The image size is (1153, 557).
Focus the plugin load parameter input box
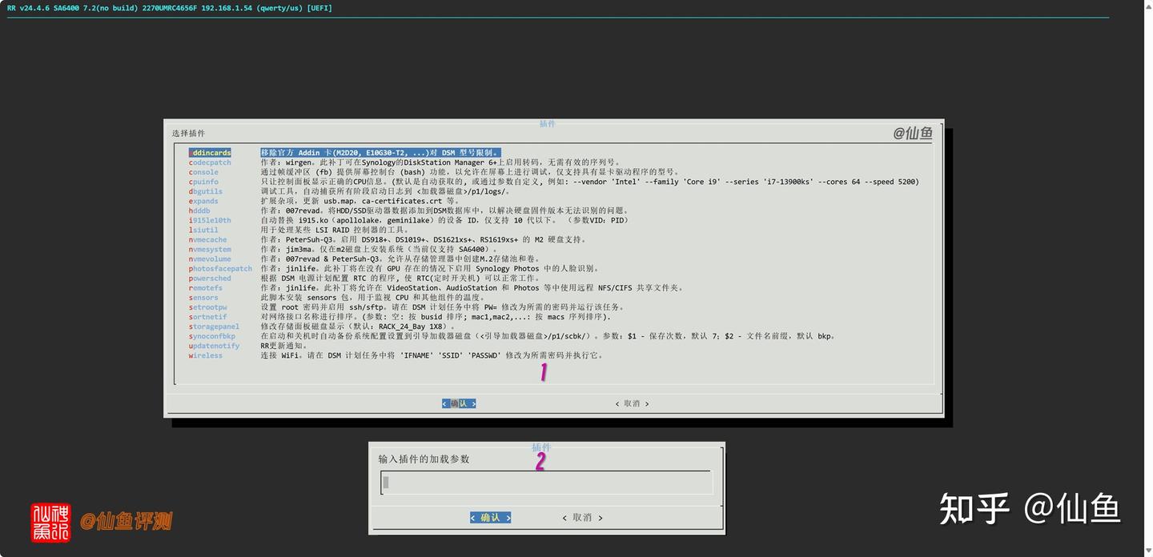click(x=545, y=483)
